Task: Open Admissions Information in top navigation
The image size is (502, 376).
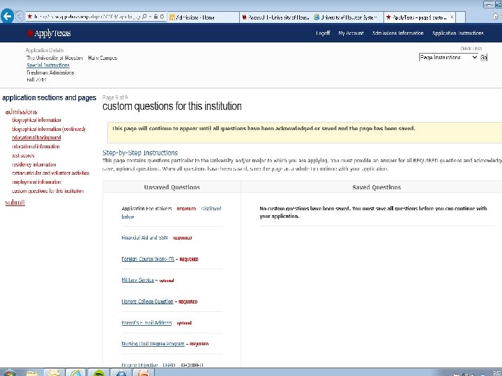Action: [x=397, y=33]
